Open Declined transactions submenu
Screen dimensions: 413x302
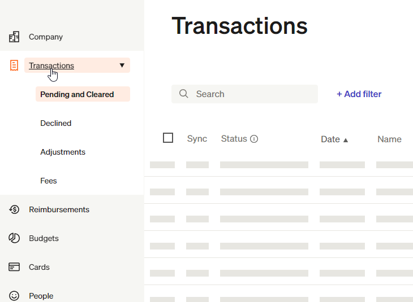[55, 123]
